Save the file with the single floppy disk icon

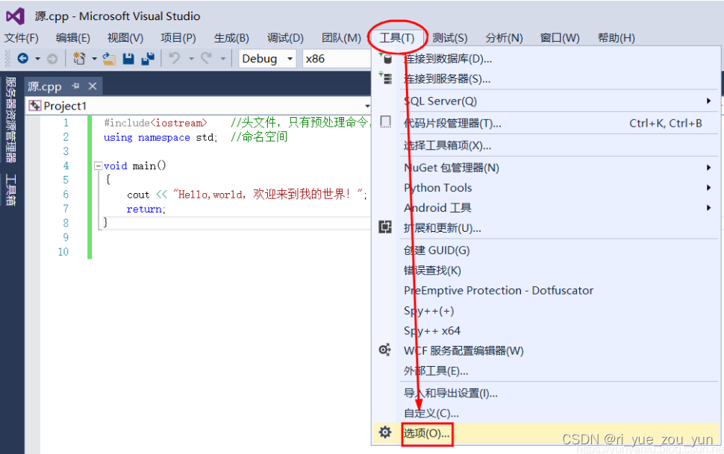pos(128,59)
